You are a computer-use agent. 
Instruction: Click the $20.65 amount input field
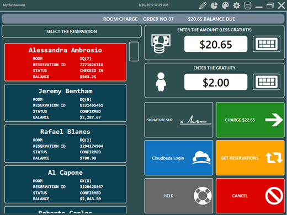(216, 44)
